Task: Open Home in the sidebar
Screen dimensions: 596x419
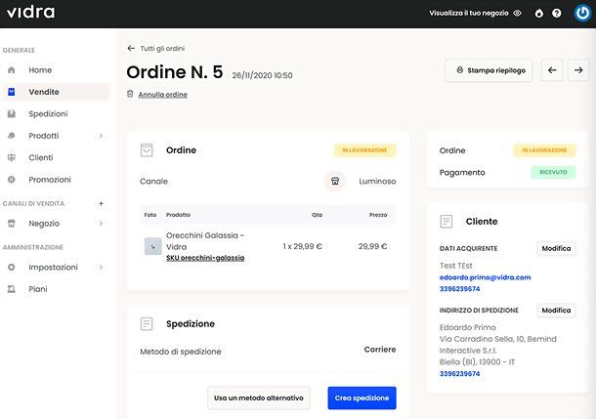Action: [x=40, y=70]
